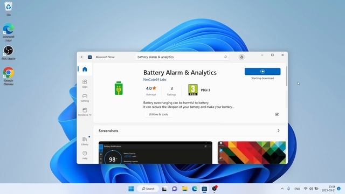
Task: Select Google Chrome desktop shortcut
Action: [x=9, y=76]
